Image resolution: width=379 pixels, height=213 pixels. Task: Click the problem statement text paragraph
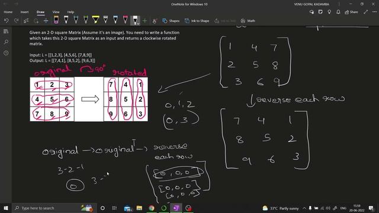pos(104,38)
